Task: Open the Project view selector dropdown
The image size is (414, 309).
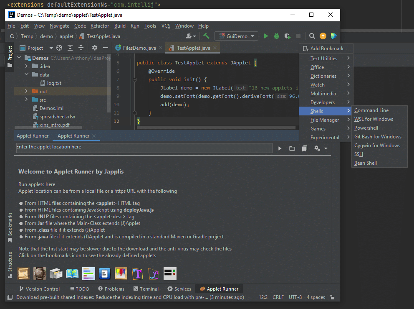Action: [x=36, y=48]
